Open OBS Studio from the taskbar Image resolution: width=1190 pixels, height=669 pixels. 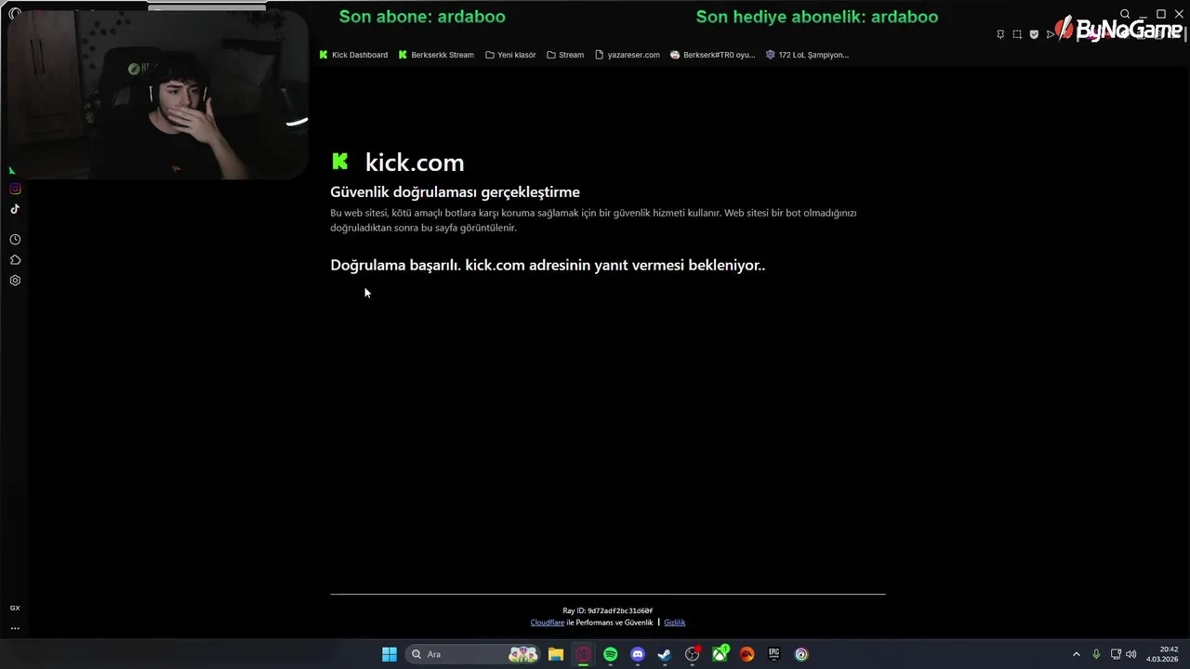click(693, 654)
